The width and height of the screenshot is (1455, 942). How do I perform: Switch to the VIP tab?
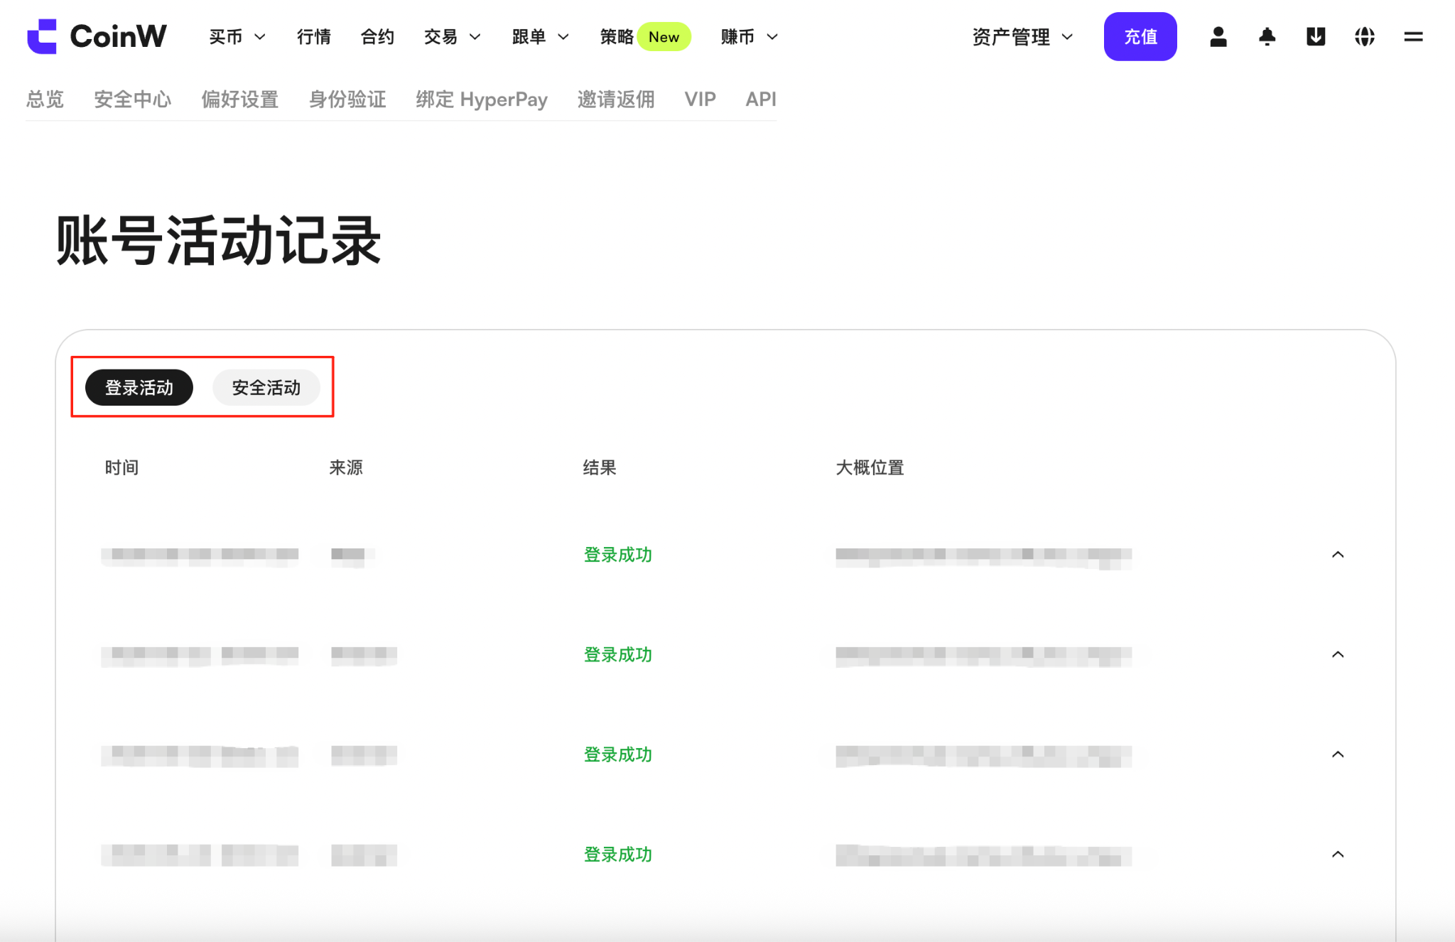pyautogui.click(x=700, y=99)
